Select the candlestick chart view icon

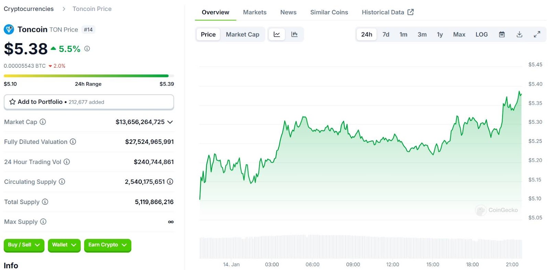[x=294, y=34]
